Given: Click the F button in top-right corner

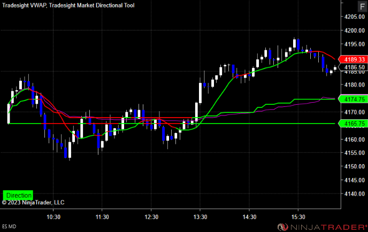Looking at the screenshot, I should tap(362, 6).
